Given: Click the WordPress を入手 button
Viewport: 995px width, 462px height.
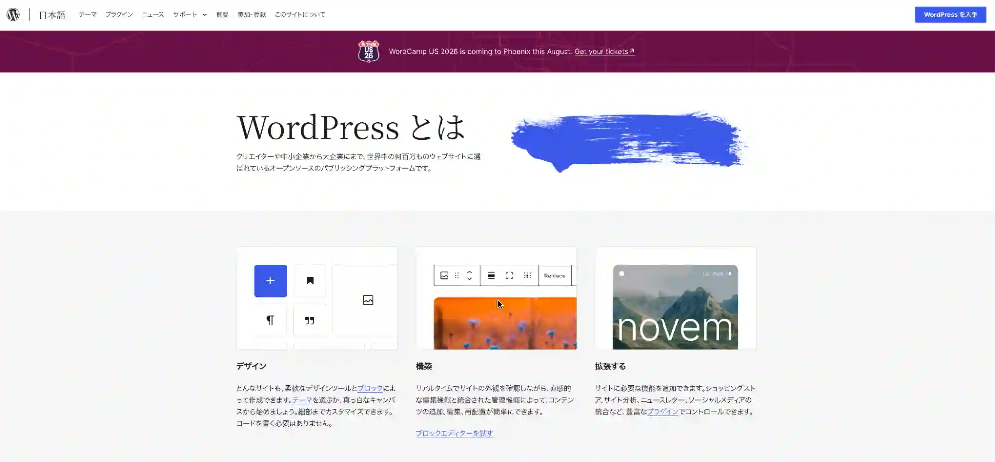Looking at the screenshot, I should click(x=950, y=15).
